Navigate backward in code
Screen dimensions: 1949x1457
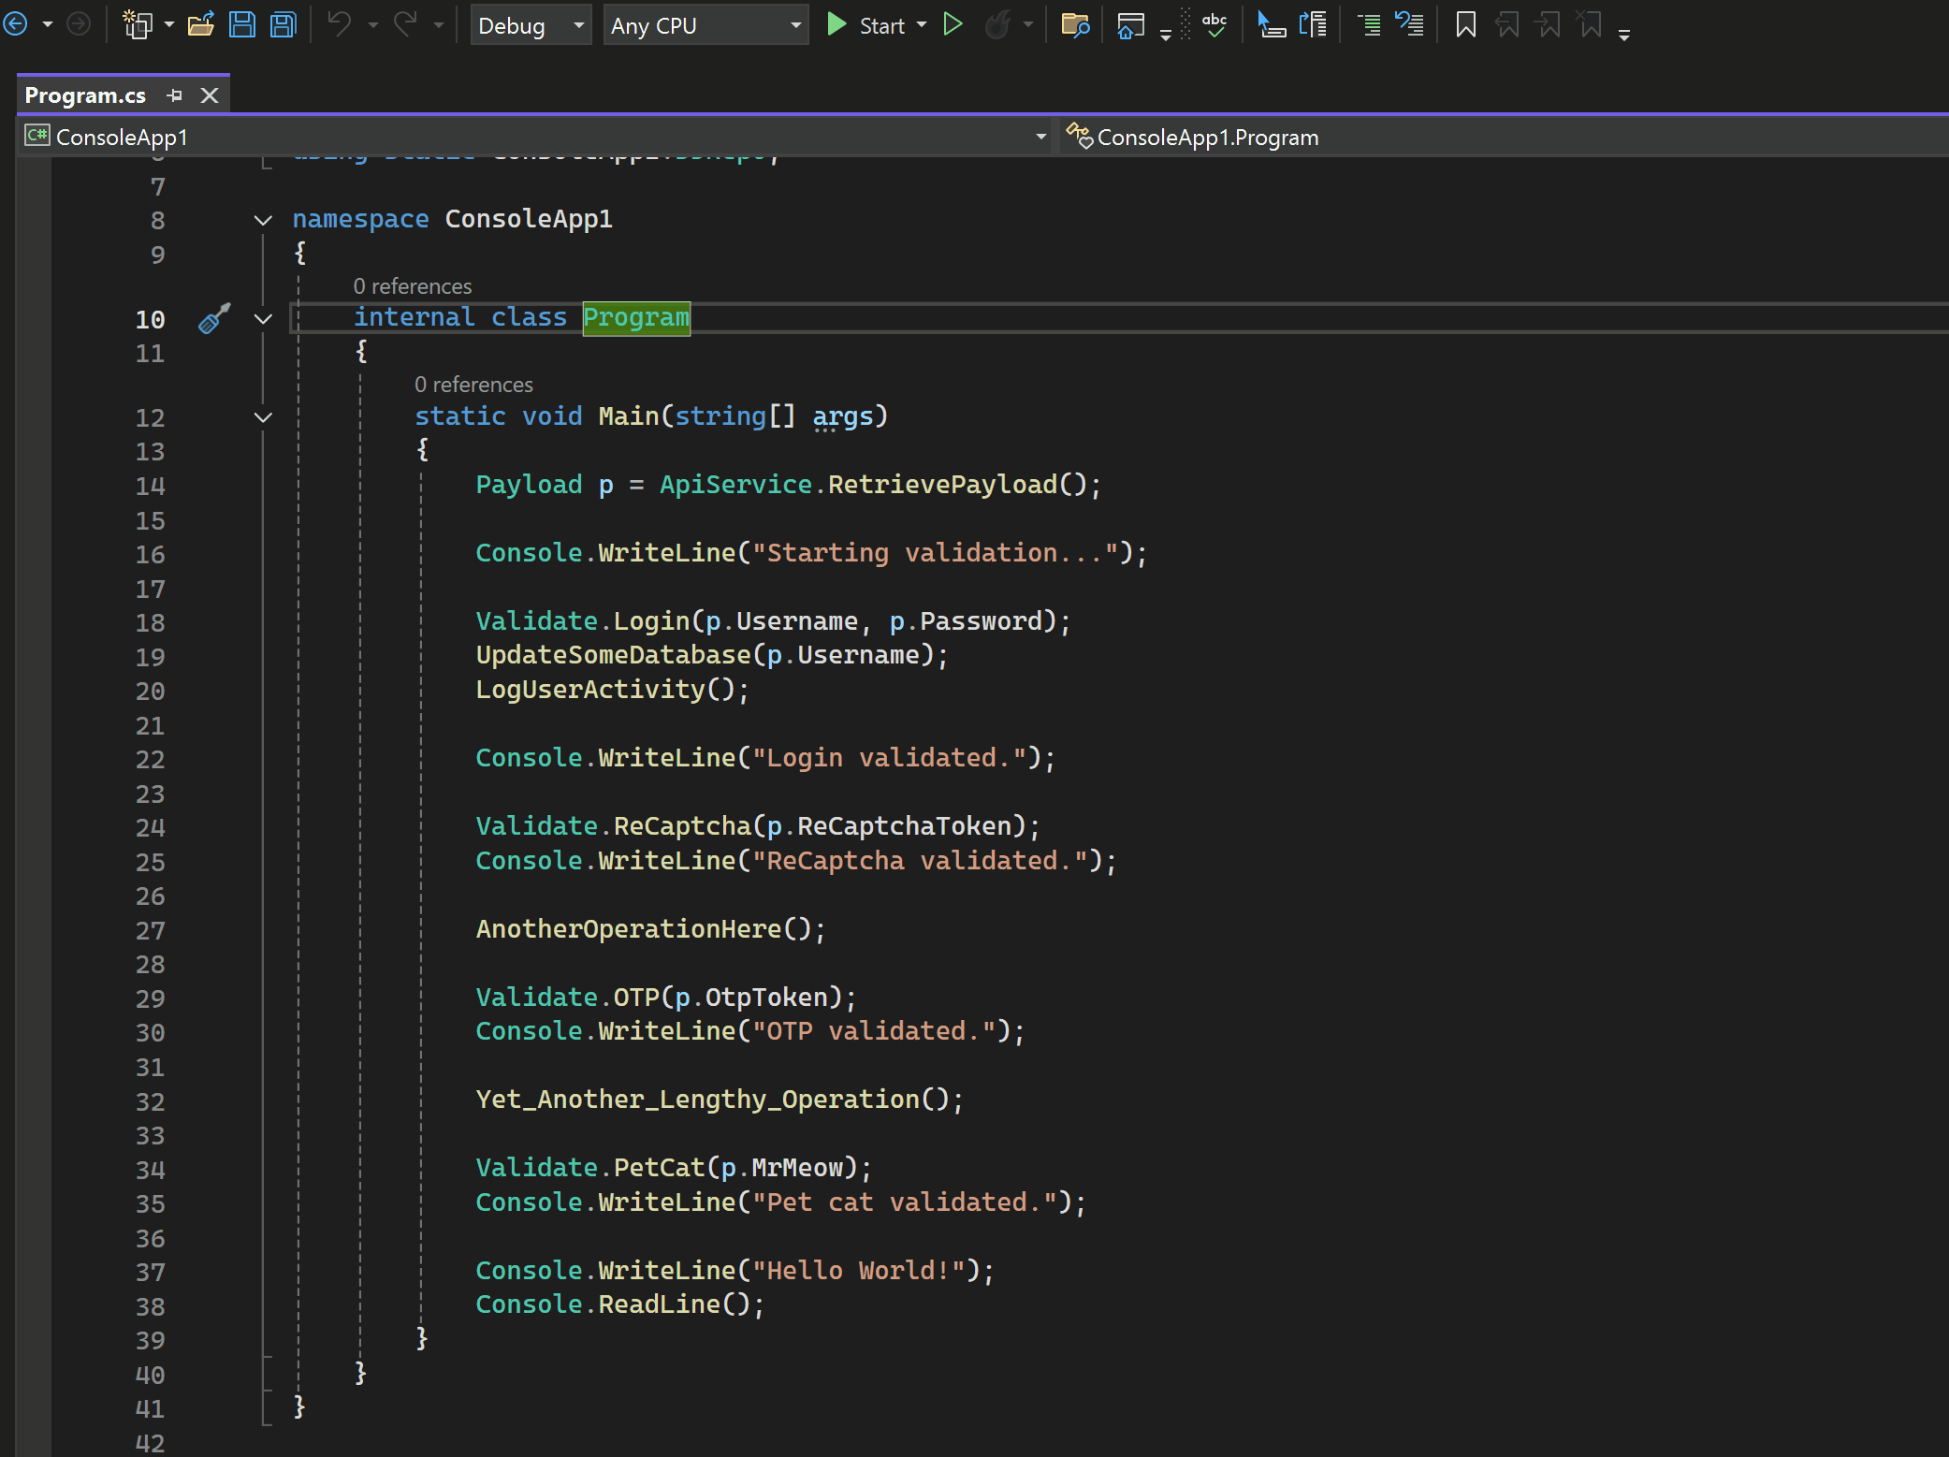click(x=16, y=24)
